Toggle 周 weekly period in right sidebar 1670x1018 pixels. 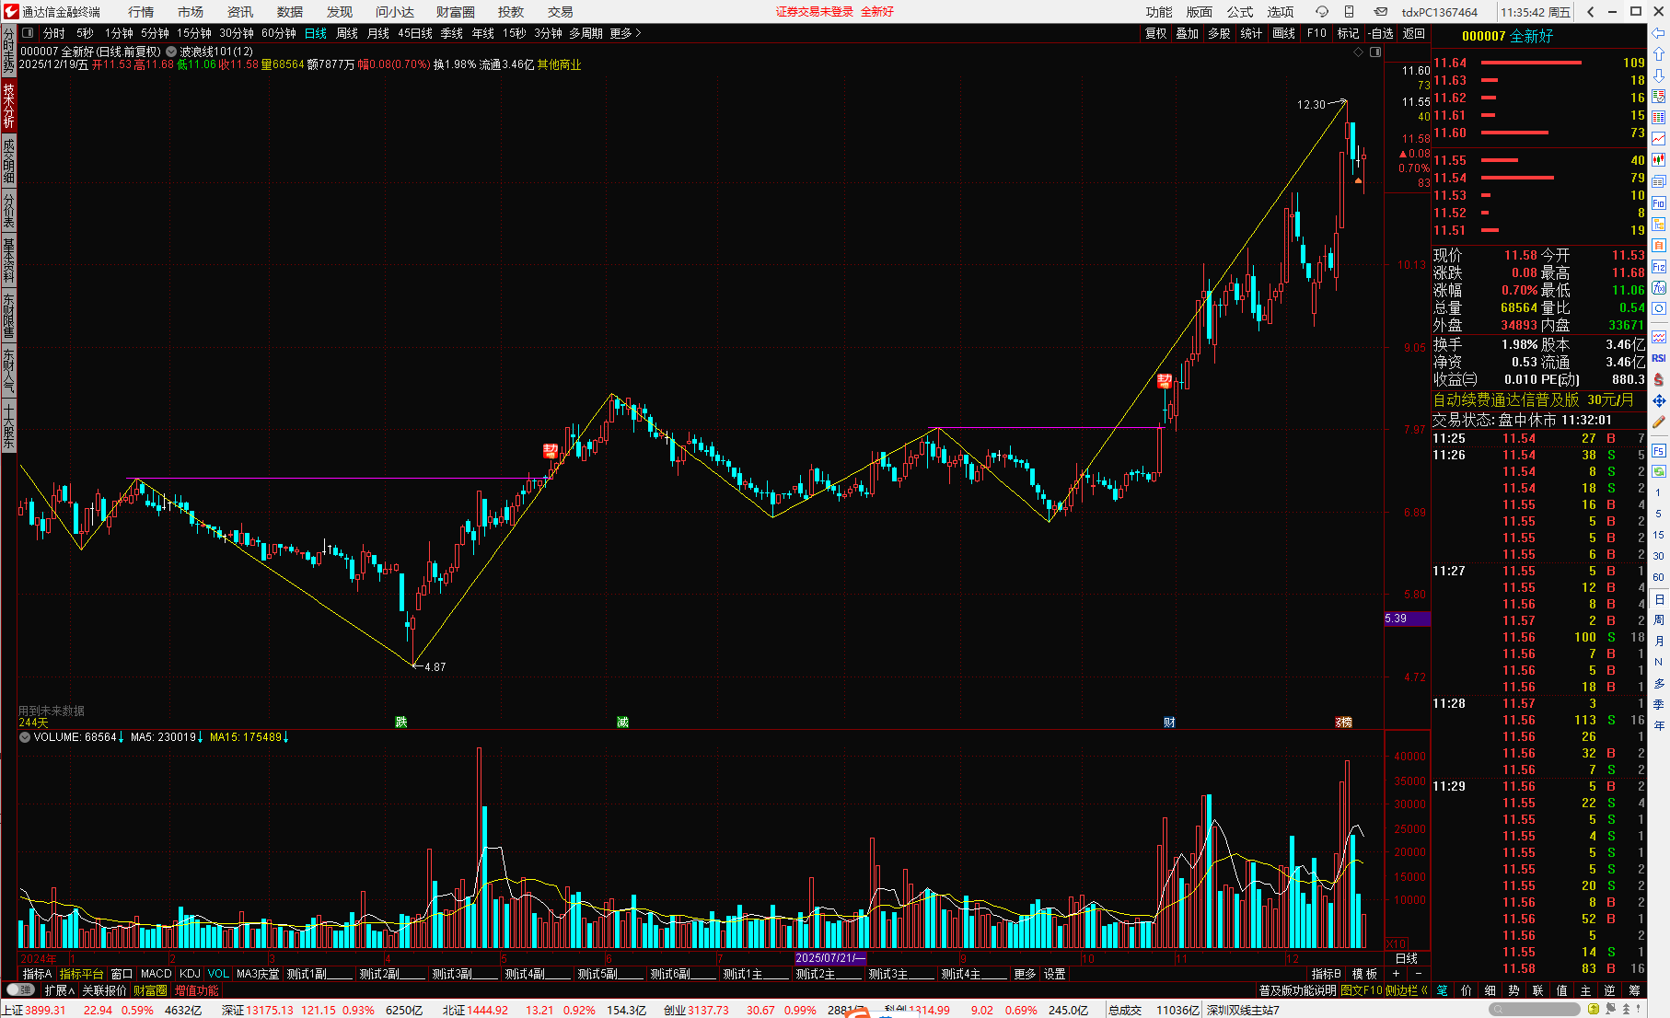pyautogui.click(x=1659, y=620)
